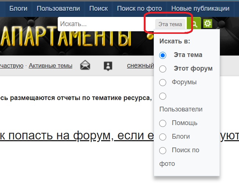Image resolution: width=239 pixels, height=185 pixels.
Task: Select the "Помощь" radio option
Action: (163, 123)
